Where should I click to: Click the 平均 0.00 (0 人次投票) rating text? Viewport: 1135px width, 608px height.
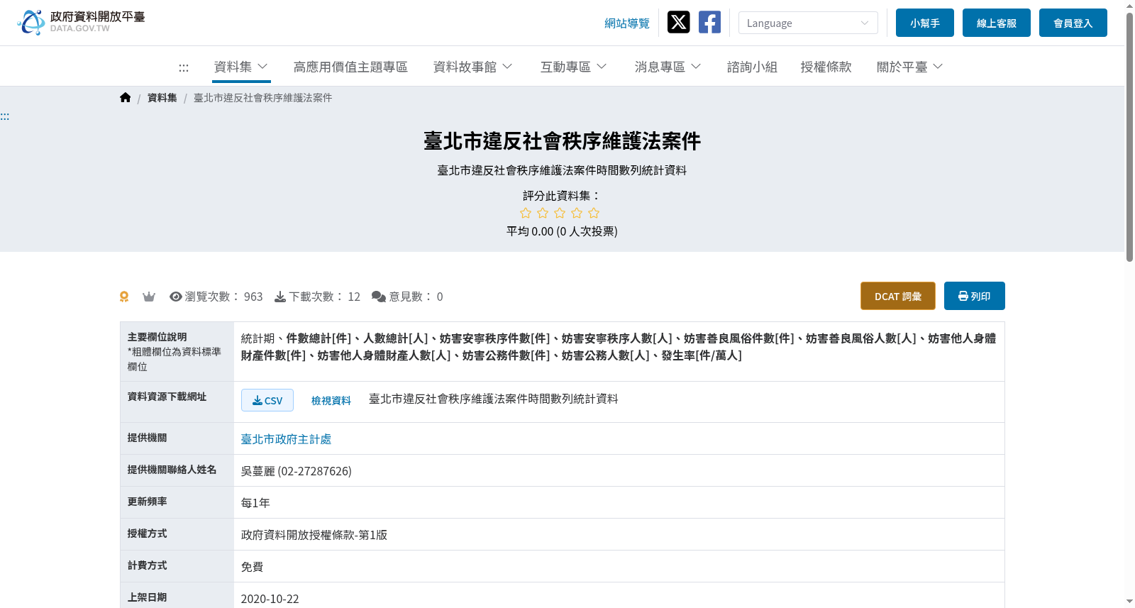pyautogui.click(x=562, y=231)
